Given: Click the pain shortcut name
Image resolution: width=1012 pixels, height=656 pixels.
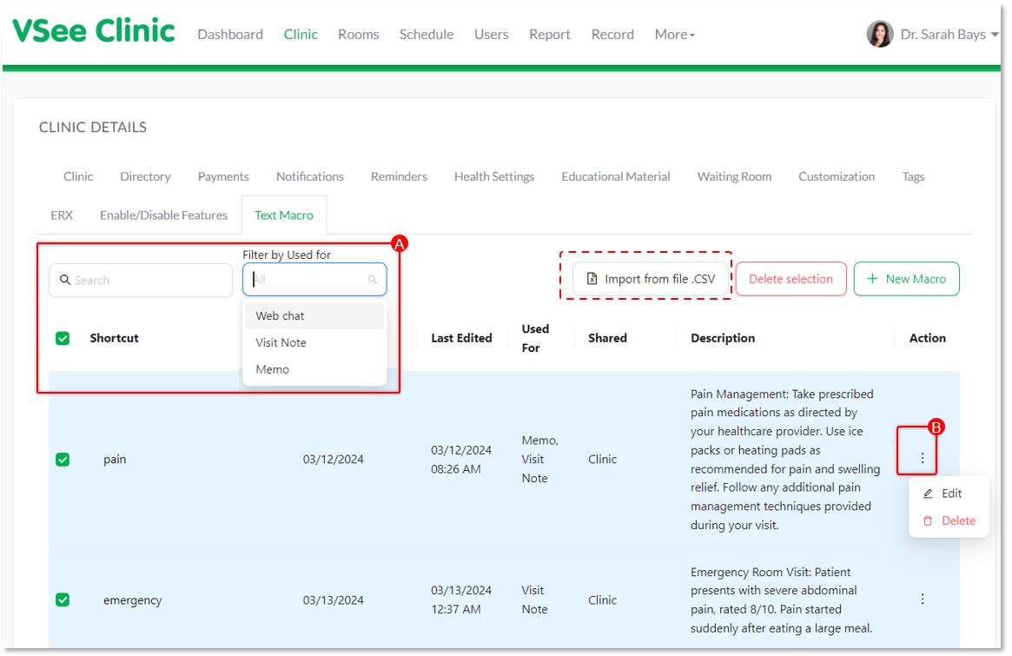Looking at the screenshot, I should (x=115, y=460).
